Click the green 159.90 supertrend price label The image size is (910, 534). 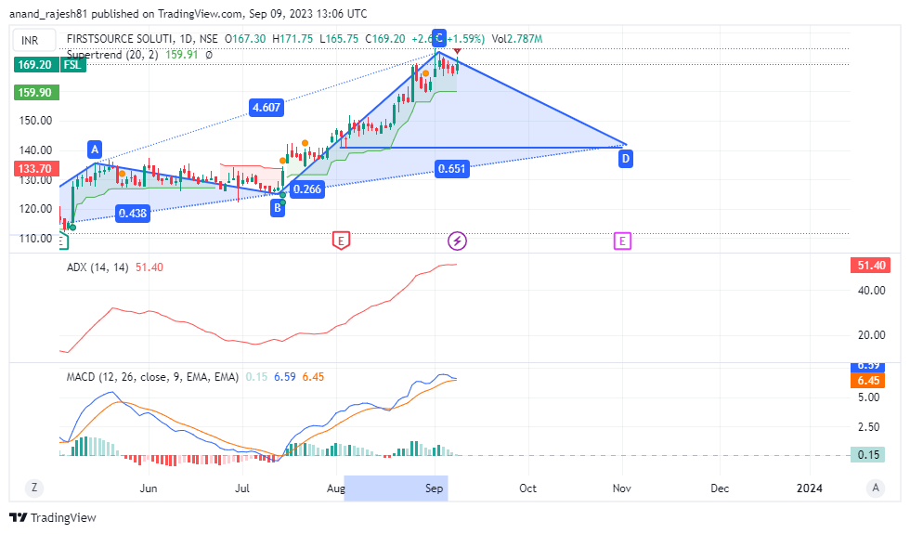tap(36, 92)
